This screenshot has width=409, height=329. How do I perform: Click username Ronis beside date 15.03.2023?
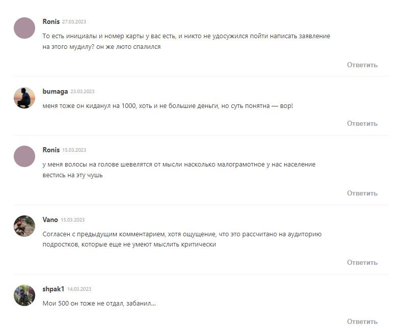click(51, 150)
